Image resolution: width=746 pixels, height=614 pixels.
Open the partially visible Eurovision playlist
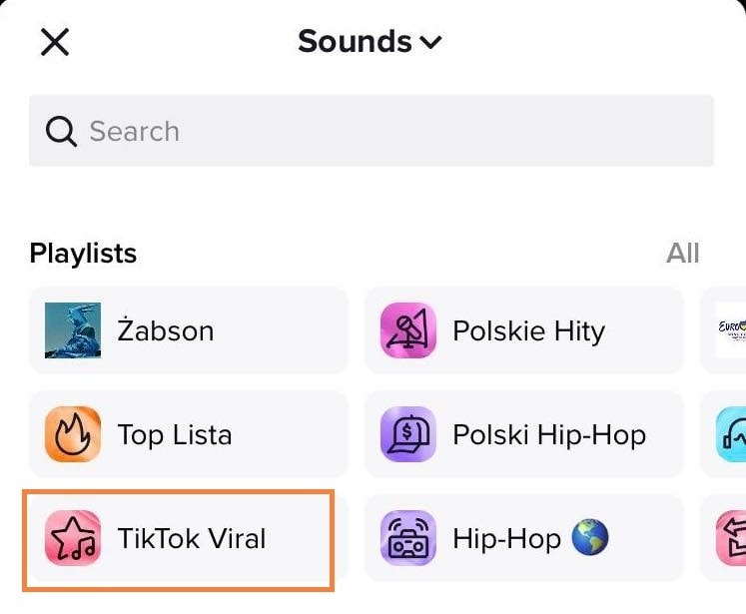point(731,330)
